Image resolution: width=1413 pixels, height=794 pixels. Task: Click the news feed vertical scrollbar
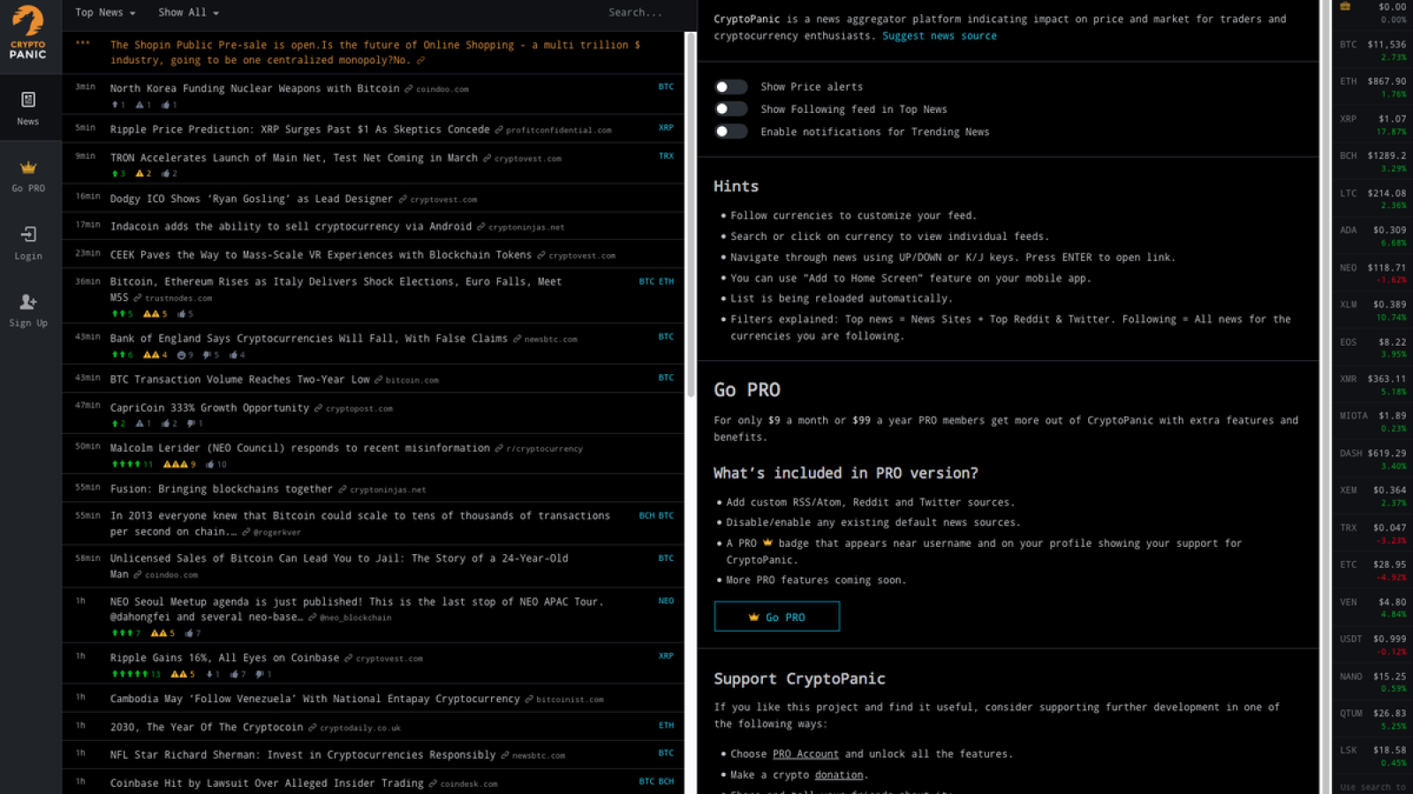[x=691, y=214]
